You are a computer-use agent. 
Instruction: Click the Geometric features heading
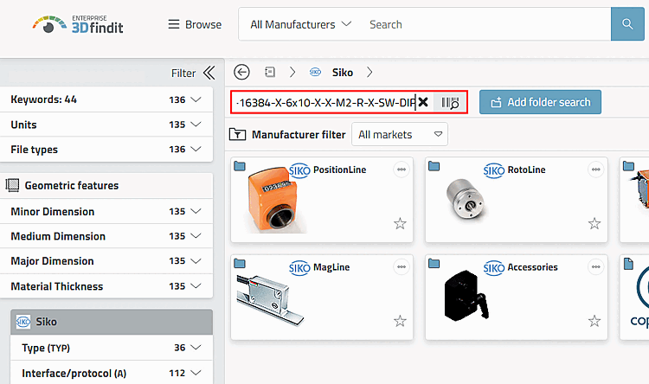coord(72,185)
